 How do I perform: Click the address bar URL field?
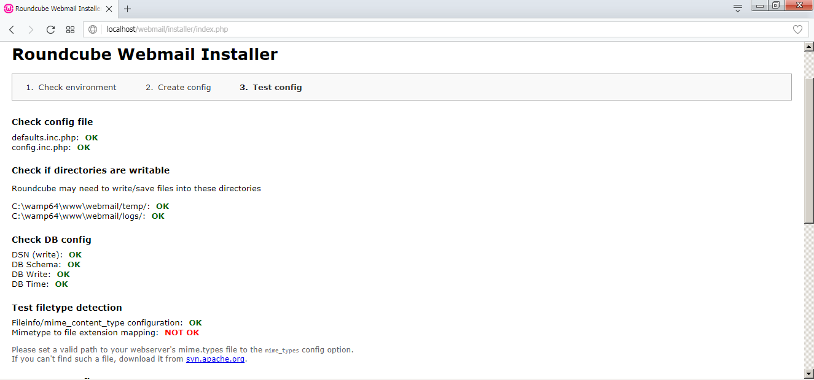pyautogui.click(x=445, y=29)
